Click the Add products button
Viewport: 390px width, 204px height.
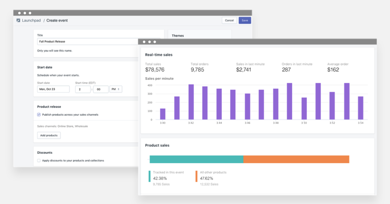(x=49, y=135)
